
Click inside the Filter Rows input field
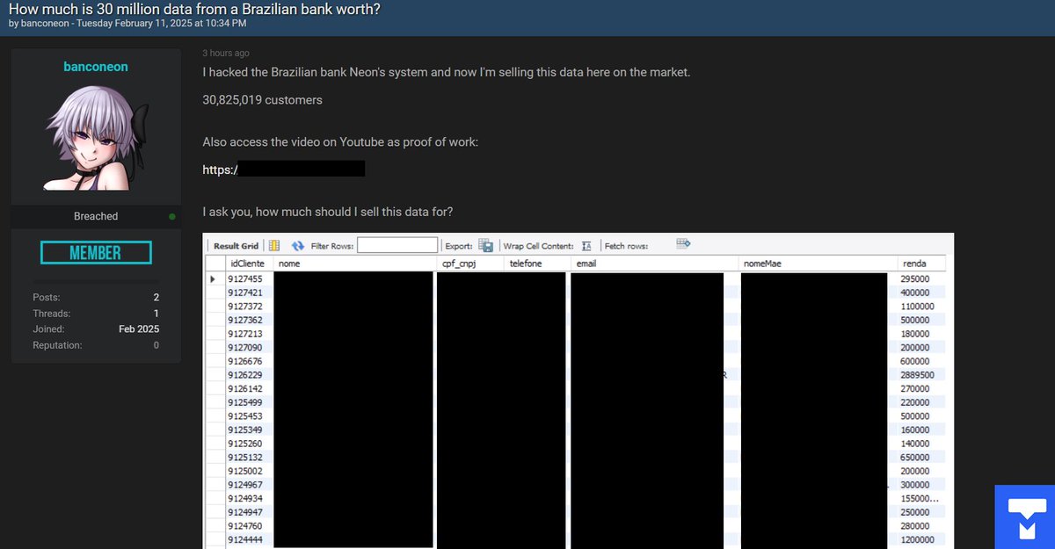tap(397, 246)
